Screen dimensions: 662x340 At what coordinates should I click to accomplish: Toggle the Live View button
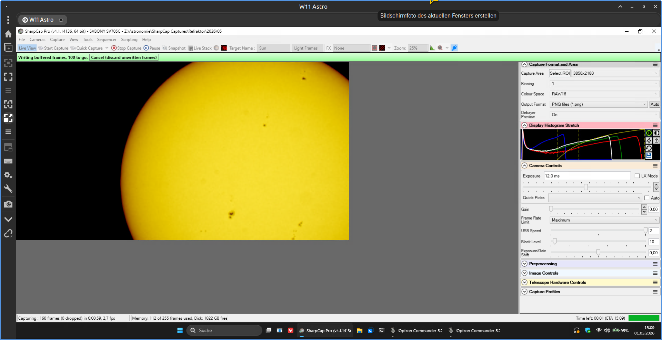(27, 48)
